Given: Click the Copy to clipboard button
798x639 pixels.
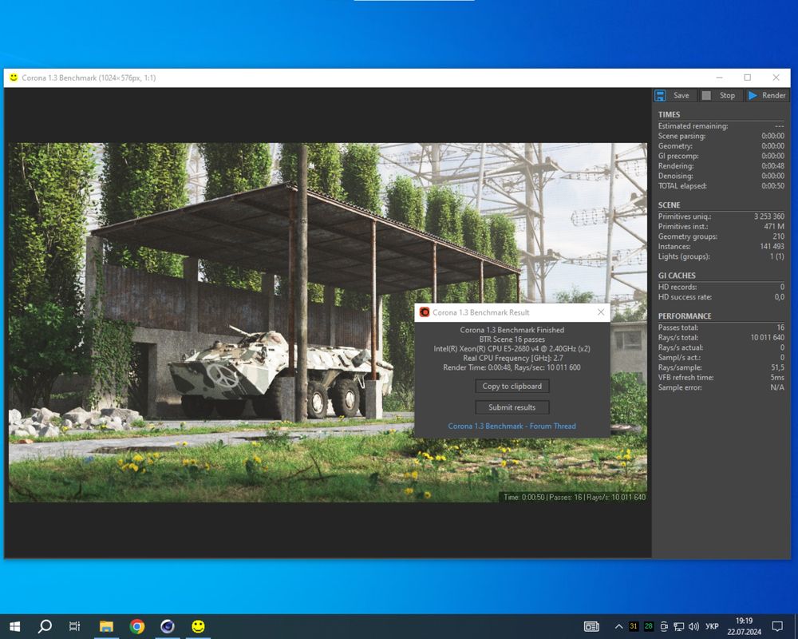Looking at the screenshot, I should click(x=512, y=387).
